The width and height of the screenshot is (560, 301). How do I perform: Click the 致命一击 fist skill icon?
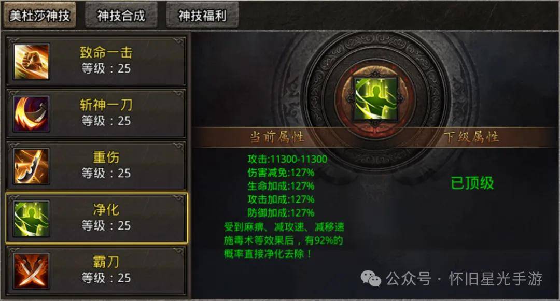32,61
